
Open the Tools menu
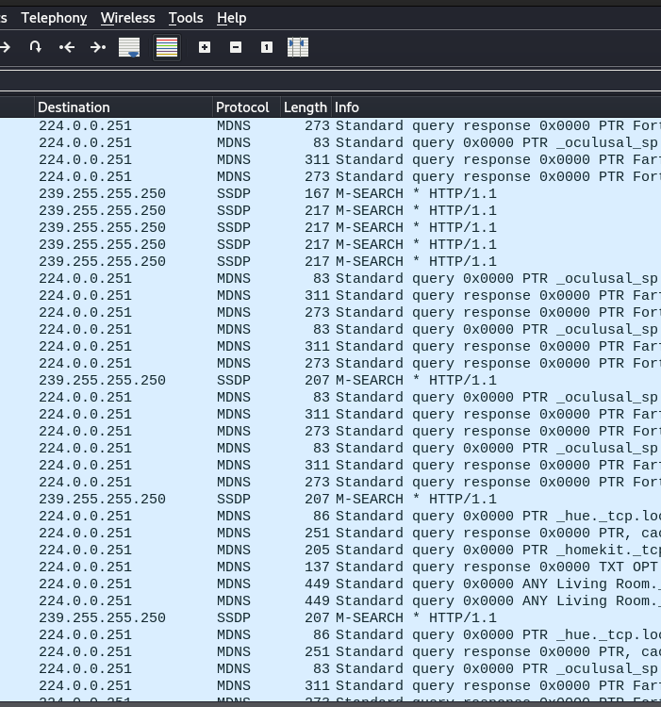(x=186, y=18)
